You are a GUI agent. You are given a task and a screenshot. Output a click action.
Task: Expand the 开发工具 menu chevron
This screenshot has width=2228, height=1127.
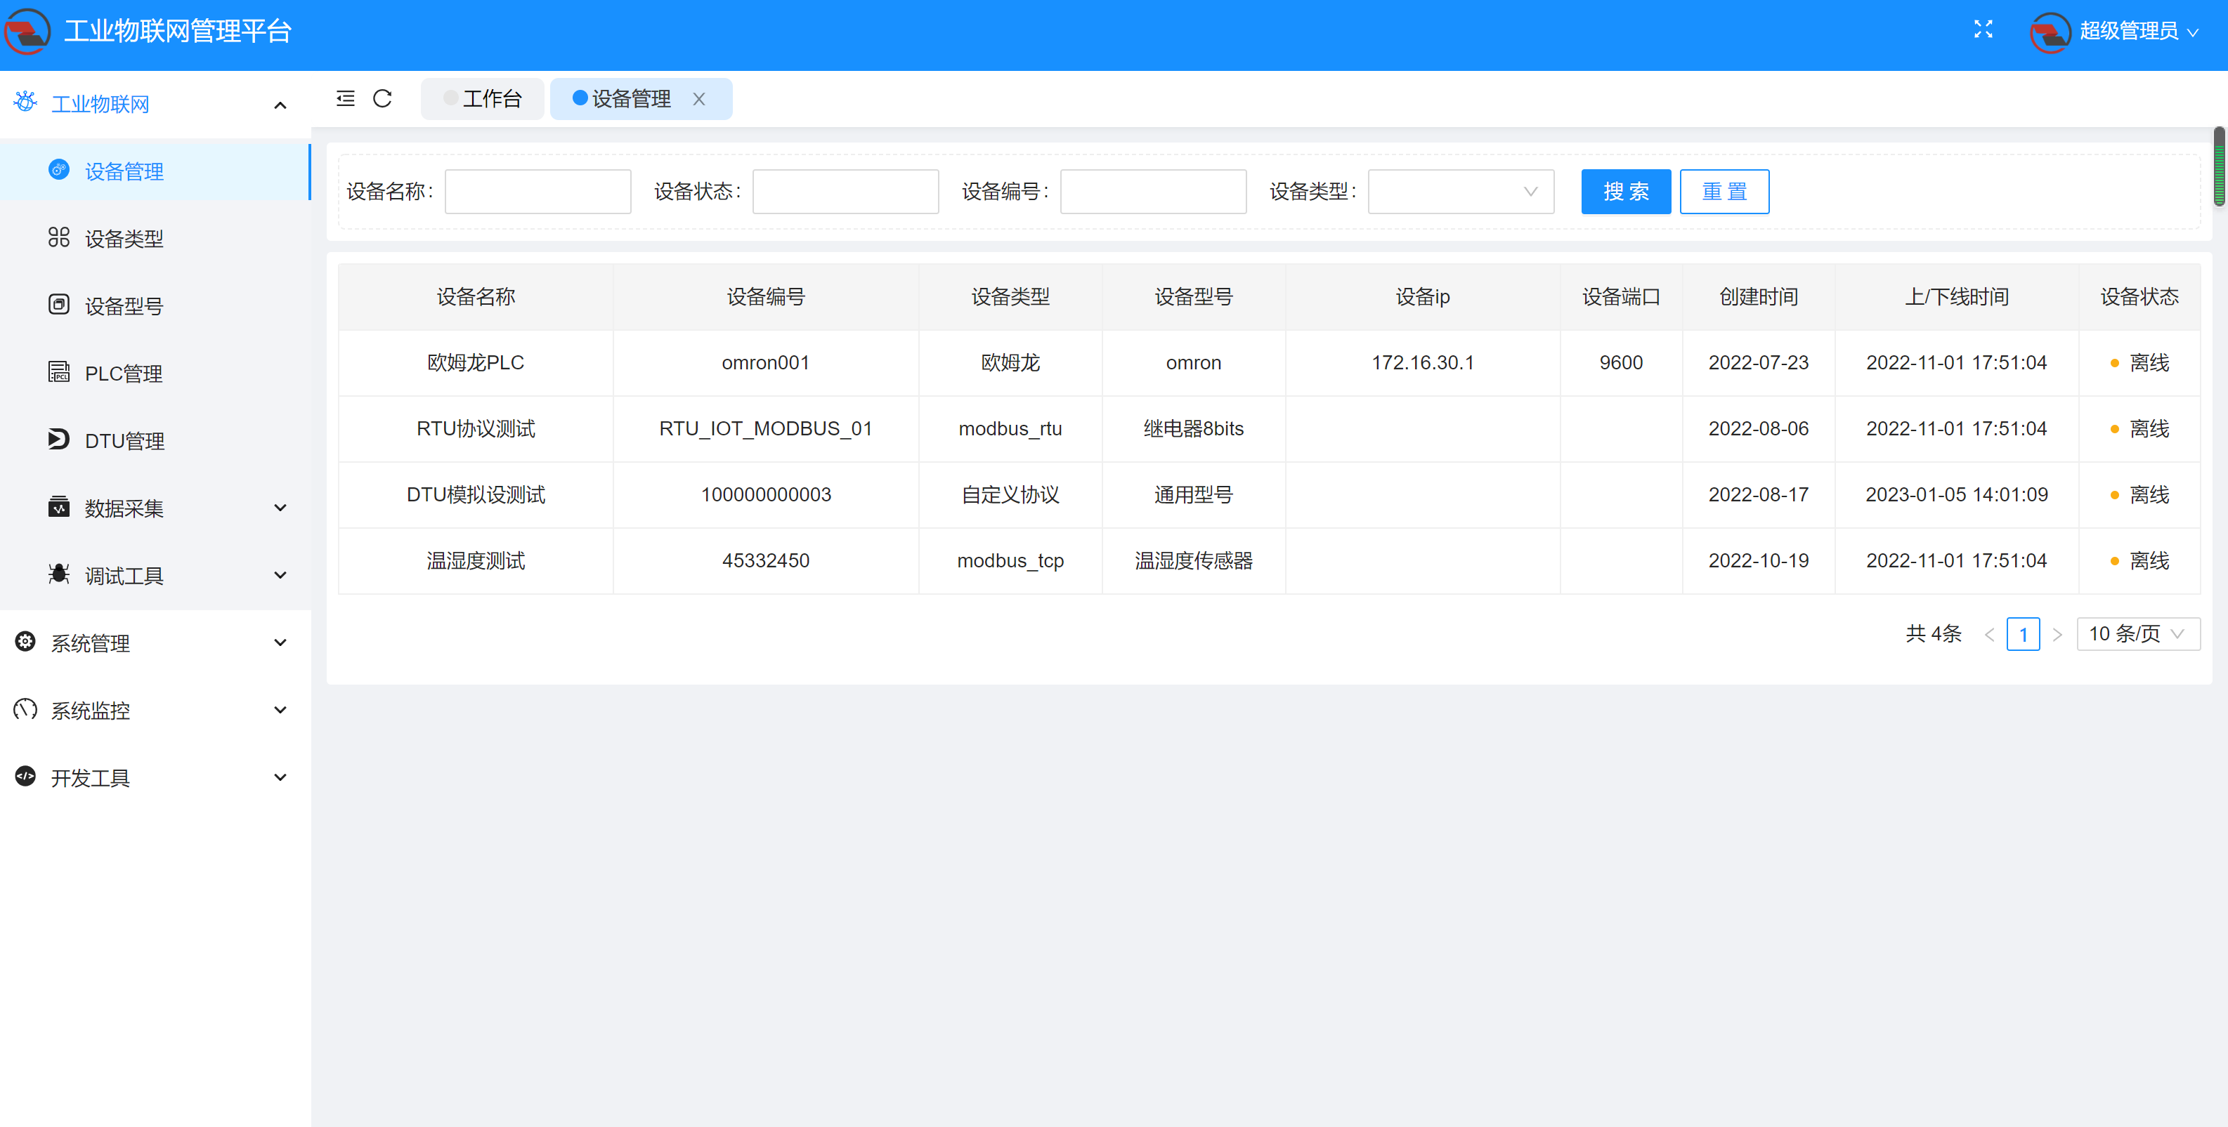pyautogui.click(x=280, y=777)
